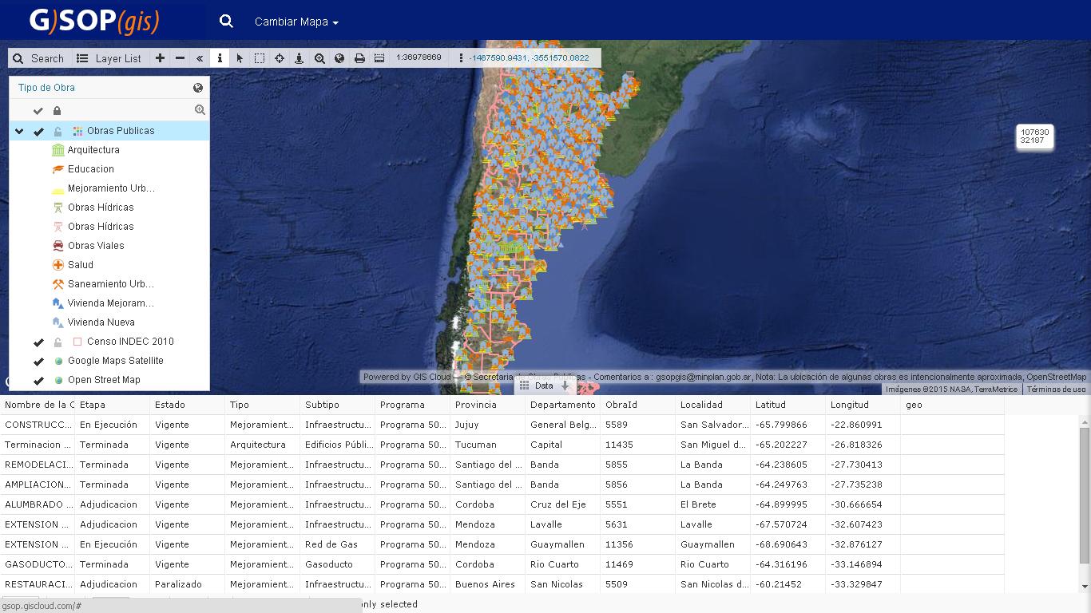This screenshot has height=613, width=1091.
Task: Select the zoom magnifier tool
Action: (319, 57)
